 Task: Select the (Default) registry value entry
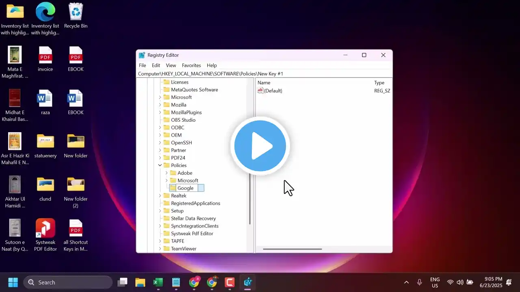(273, 91)
